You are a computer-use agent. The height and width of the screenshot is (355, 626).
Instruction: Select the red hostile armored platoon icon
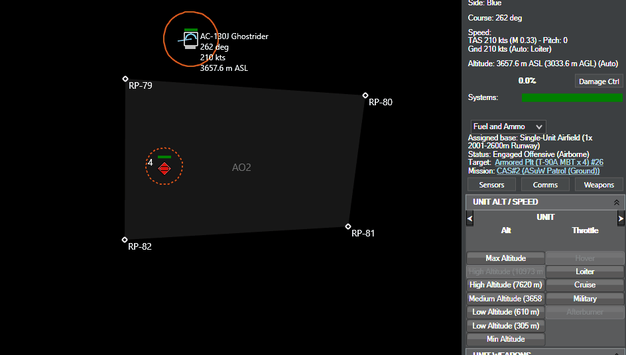coord(164,168)
